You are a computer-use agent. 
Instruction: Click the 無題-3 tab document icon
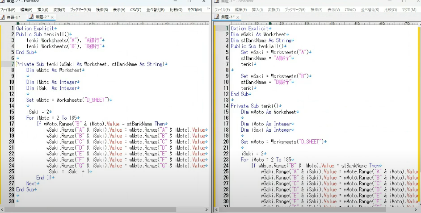[x=217, y=17]
